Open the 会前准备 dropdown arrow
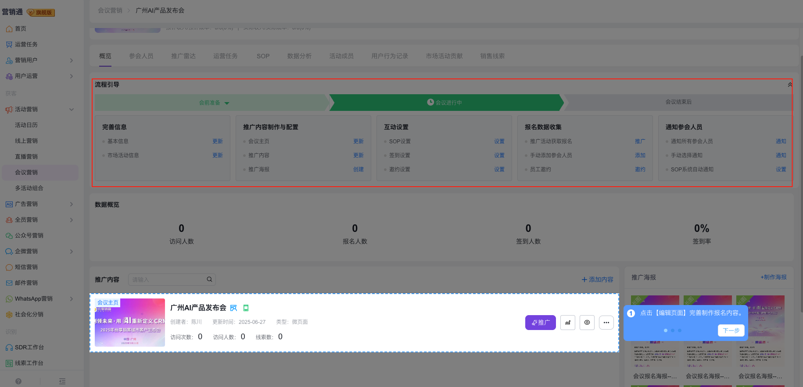The image size is (803, 387). pyautogui.click(x=227, y=103)
